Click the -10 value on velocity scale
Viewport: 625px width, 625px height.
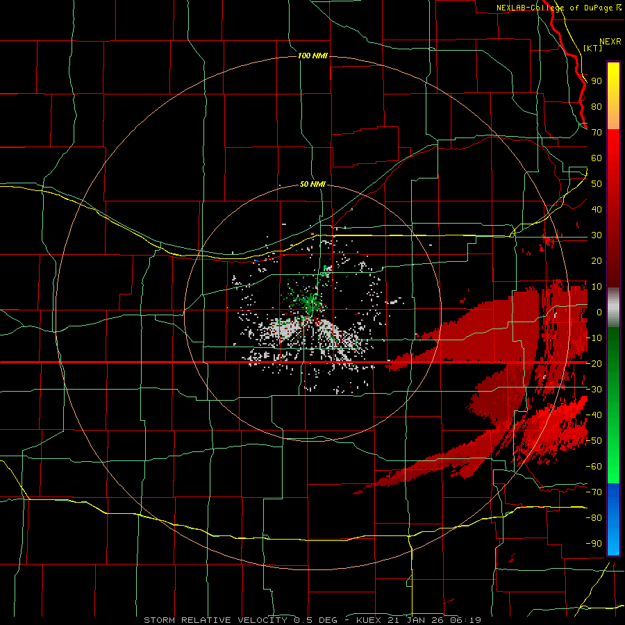point(594,338)
